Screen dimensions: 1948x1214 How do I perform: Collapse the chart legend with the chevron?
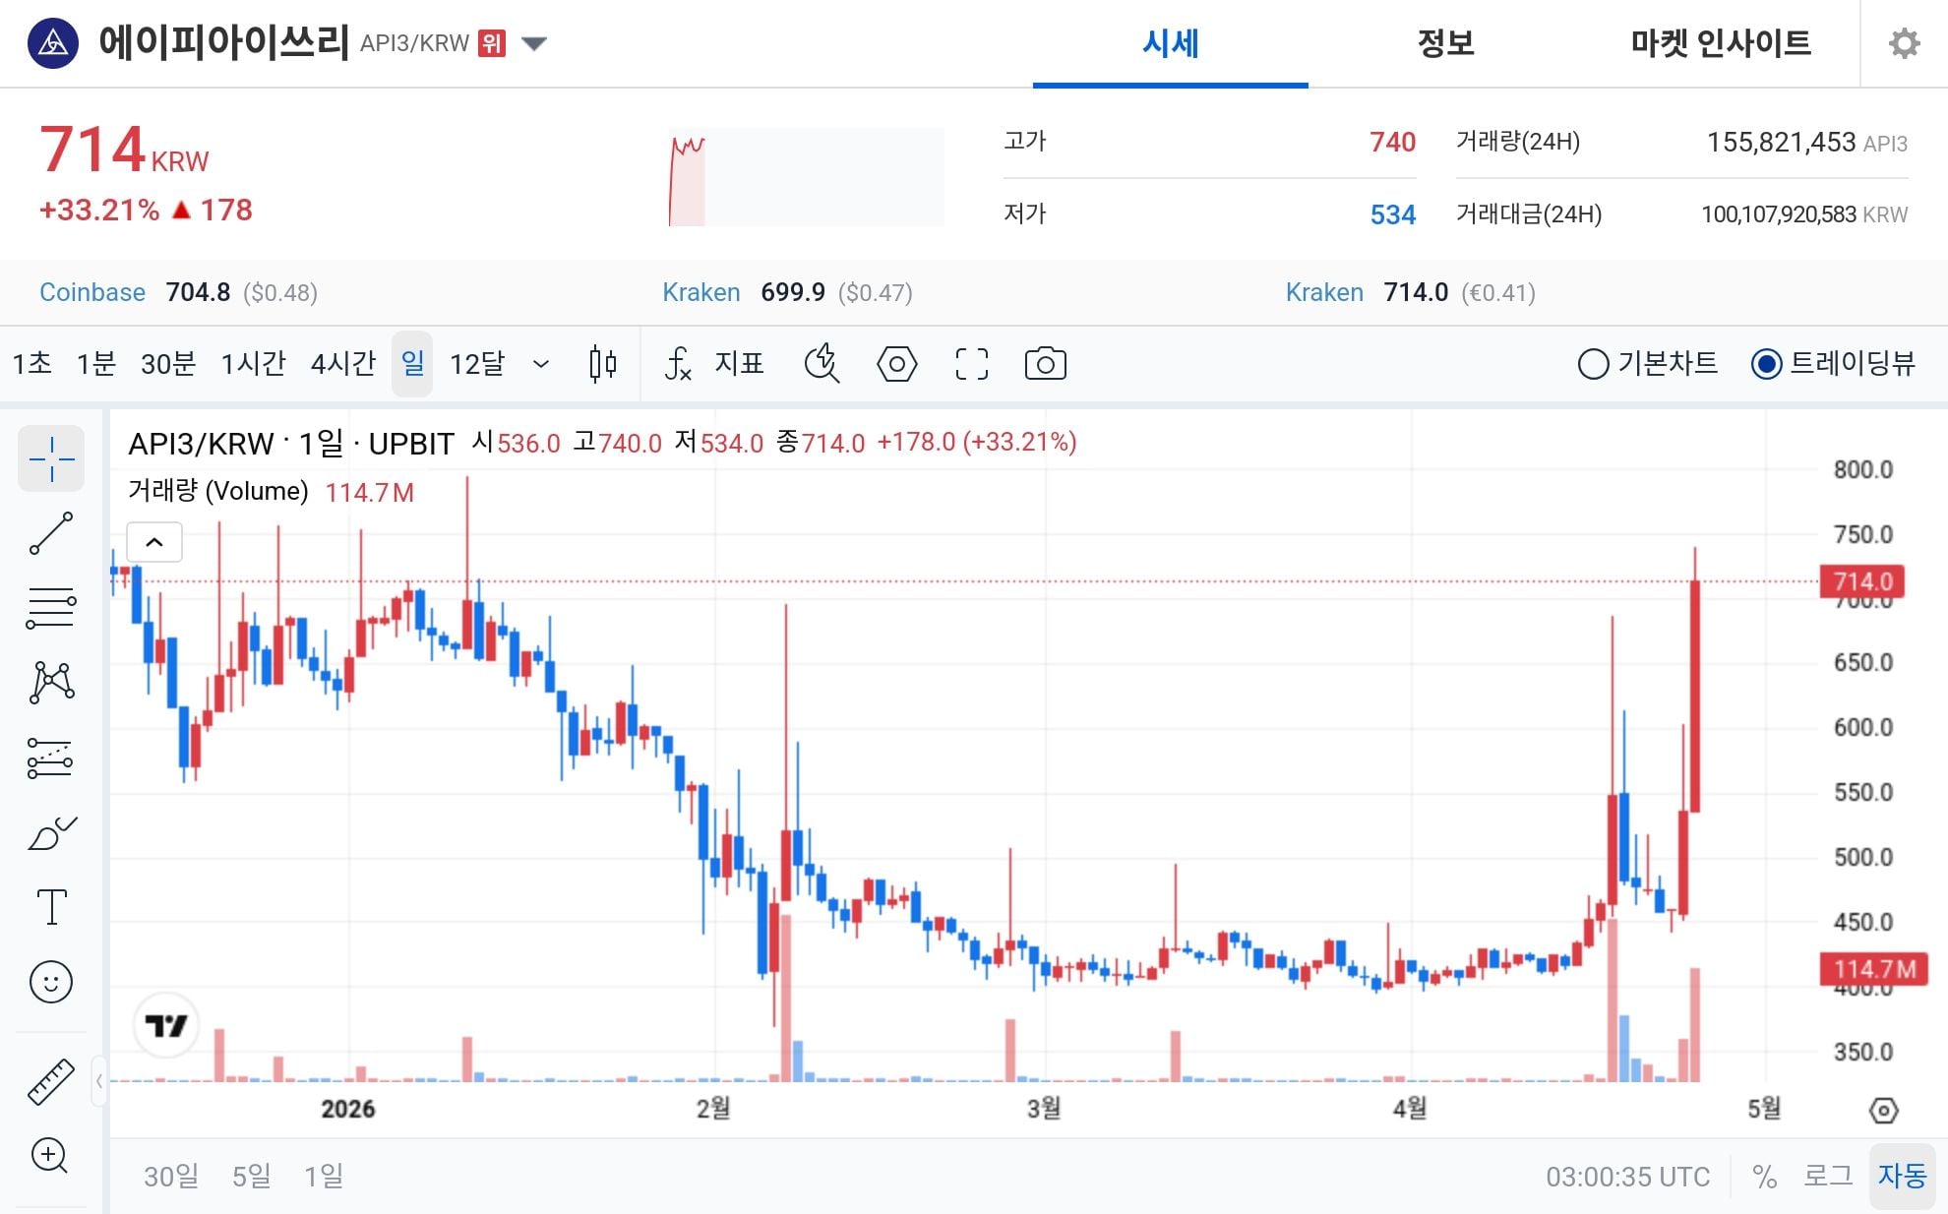153,542
